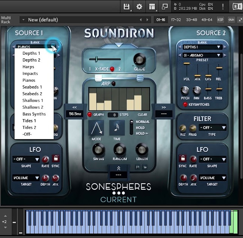This screenshot has width=243, height=238.
Task: Open Source 1 LFO Target Volume dropdown
Action: pyautogui.click(x=26, y=178)
